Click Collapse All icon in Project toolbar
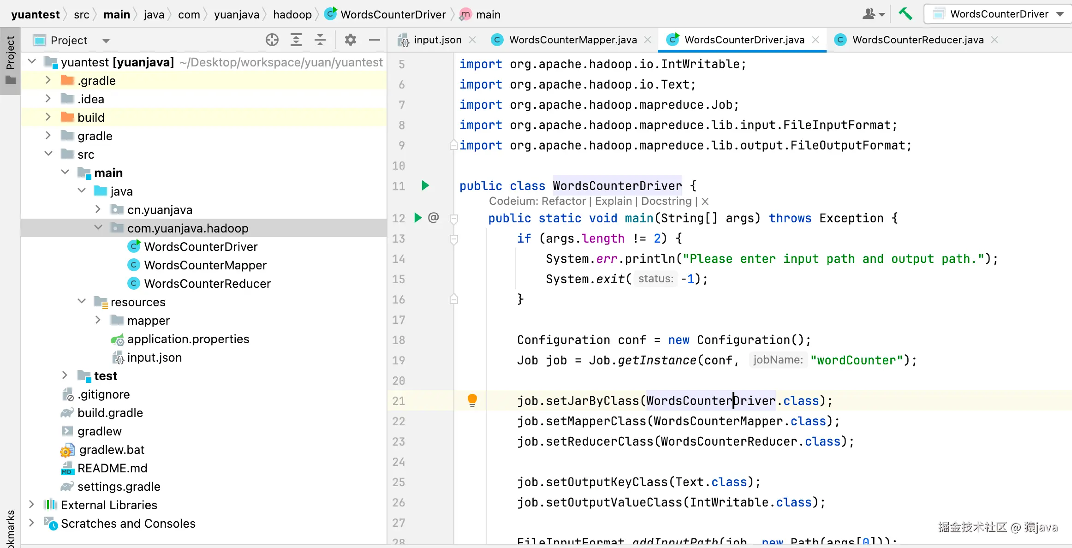This screenshot has width=1072, height=548. [320, 40]
